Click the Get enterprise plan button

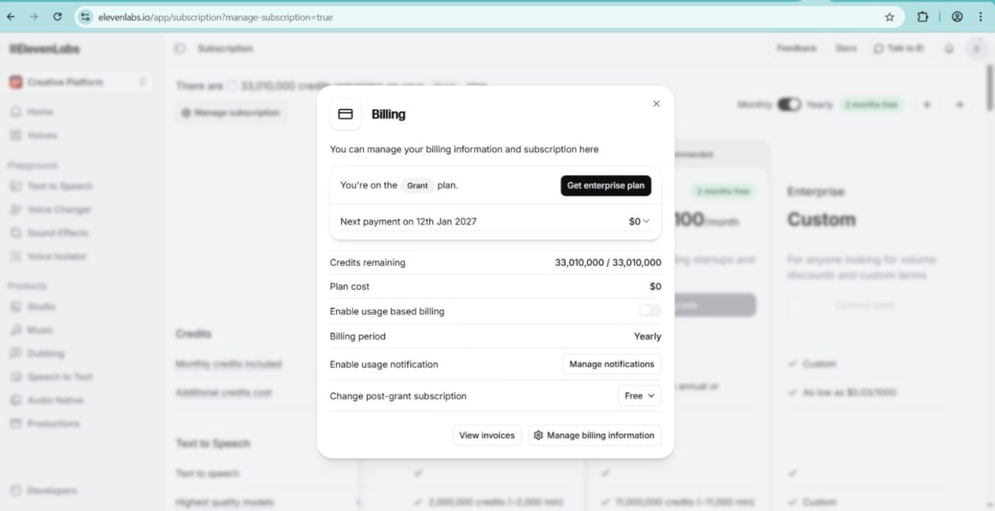(606, 185)
